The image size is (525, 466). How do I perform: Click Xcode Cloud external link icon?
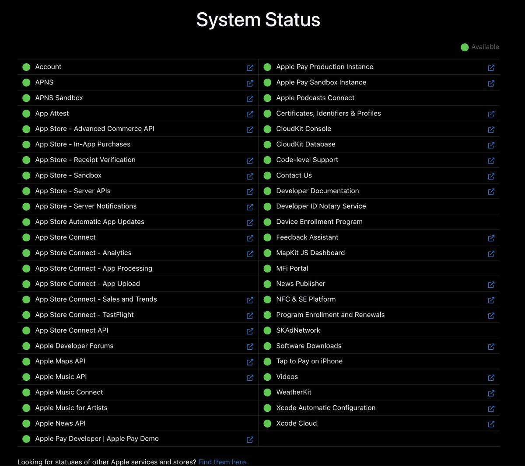(491, 424)
